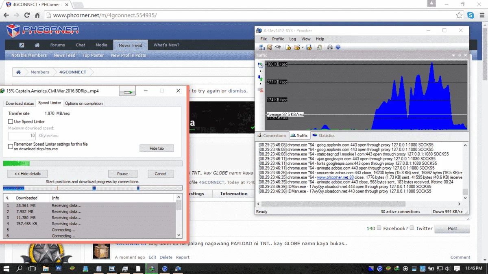
Task: Pause the Captain America download
Action: pos(122,174)
